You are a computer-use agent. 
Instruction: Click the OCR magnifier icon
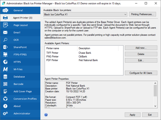point(5,40)
